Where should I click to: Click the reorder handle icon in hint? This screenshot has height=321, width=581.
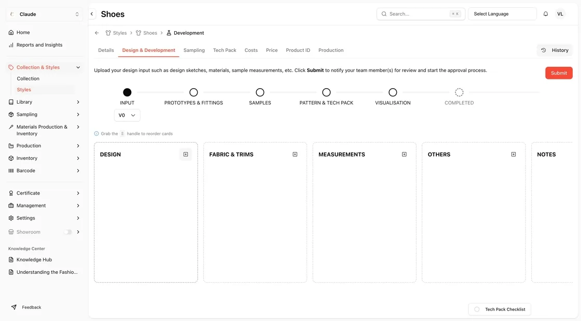[x=122, y=134]
